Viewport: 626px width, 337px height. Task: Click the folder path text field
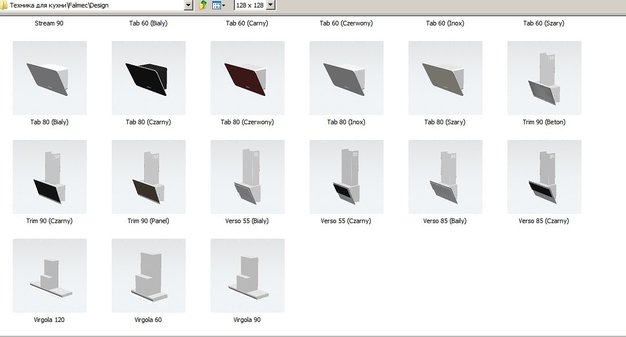(x=96, y=5)
